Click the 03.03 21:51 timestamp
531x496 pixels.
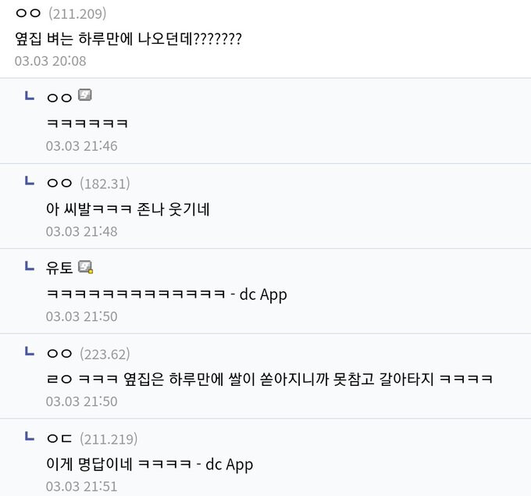pyautogui.click(x=81, y=487)
